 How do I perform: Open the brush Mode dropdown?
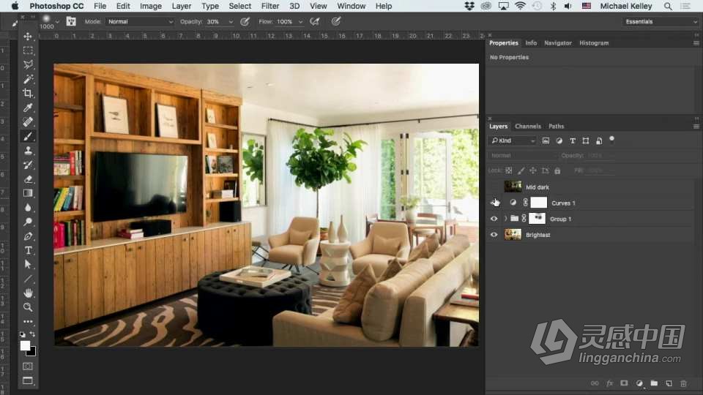(141, 21)
